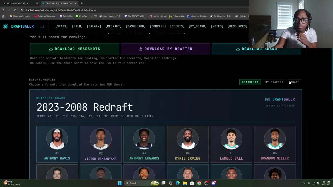Click Victor Wembanyama headshot card

pos(101,144)
